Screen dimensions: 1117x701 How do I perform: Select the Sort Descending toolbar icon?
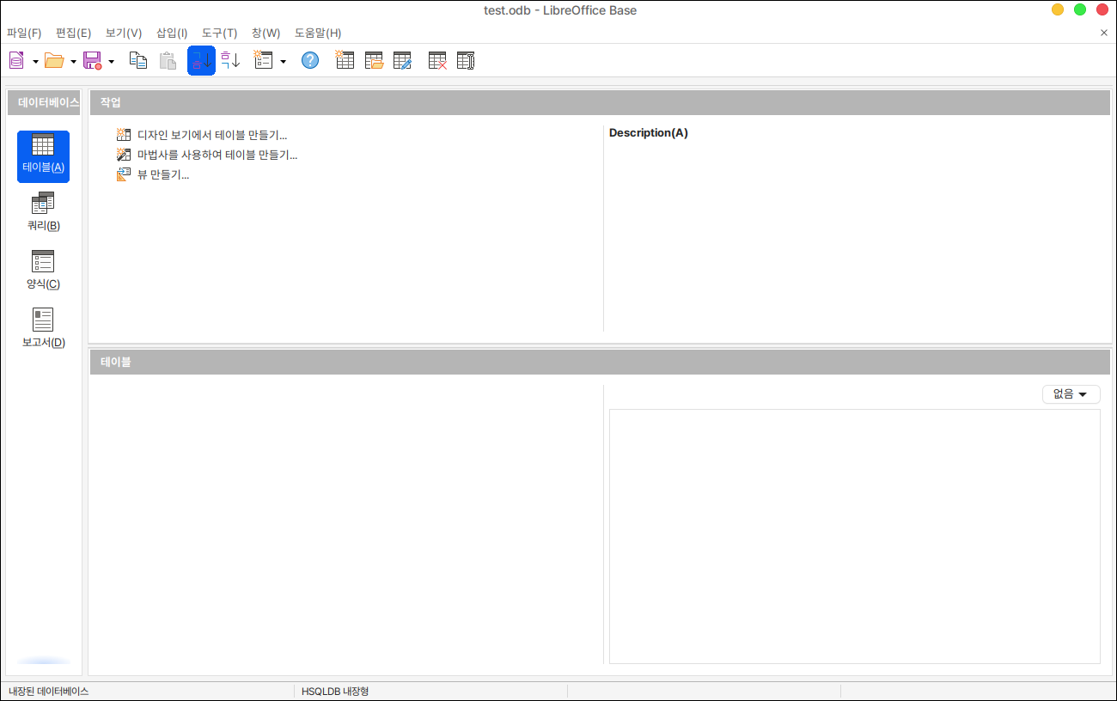click(x=230, y=61)
